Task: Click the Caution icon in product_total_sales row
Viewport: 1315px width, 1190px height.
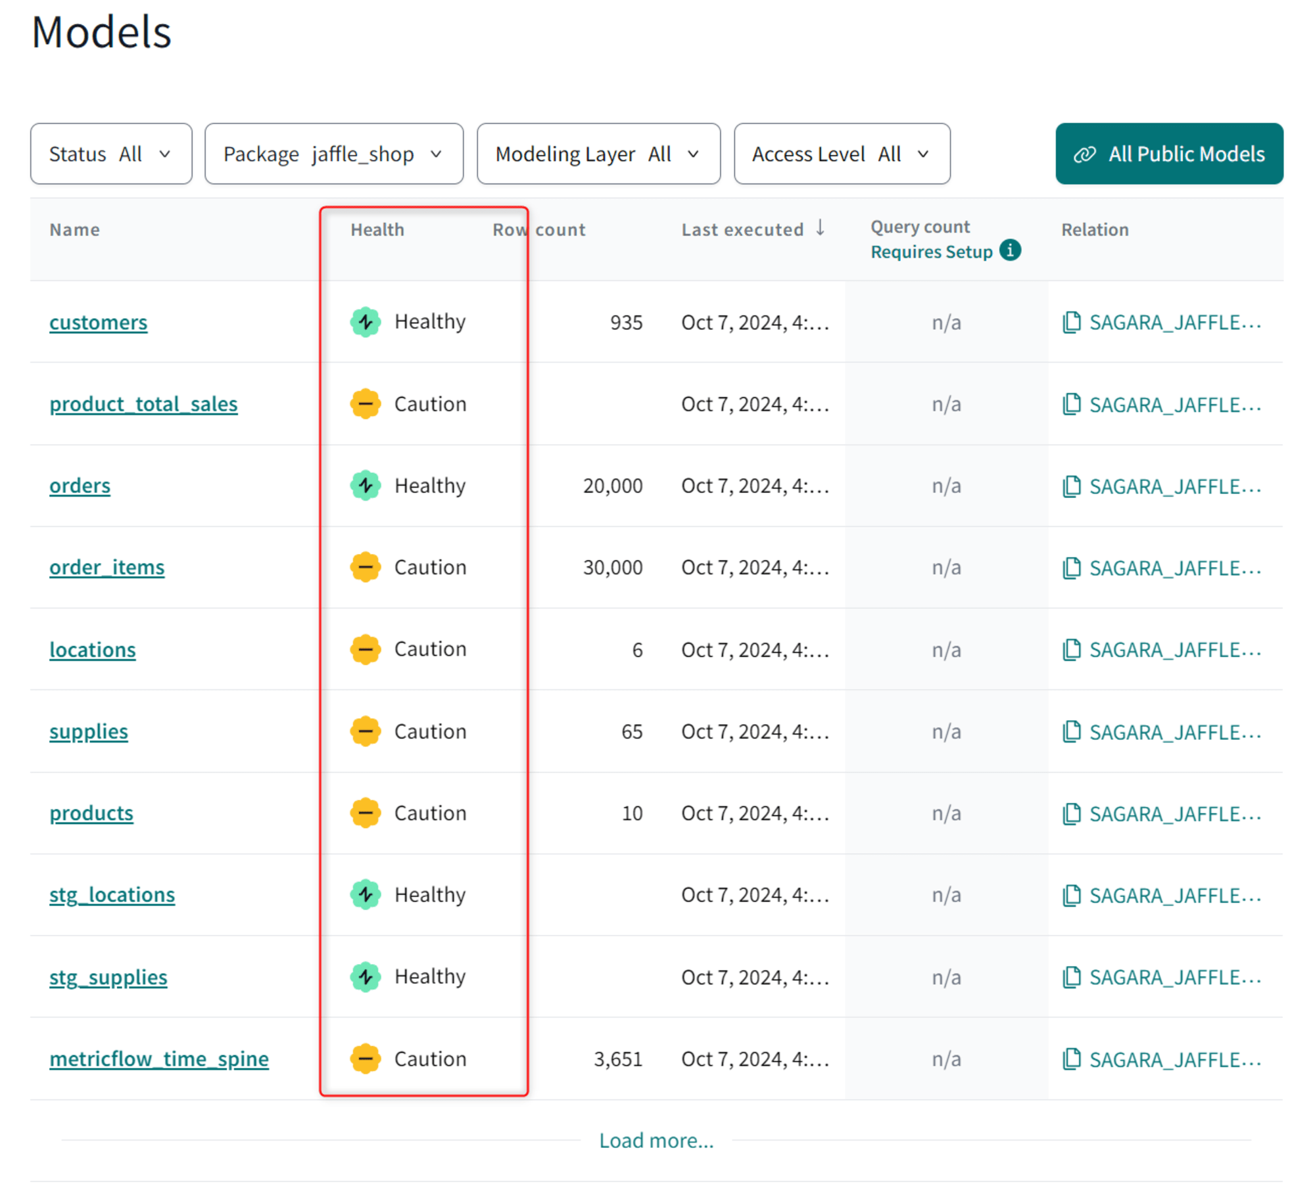Action: pos(366,403)
